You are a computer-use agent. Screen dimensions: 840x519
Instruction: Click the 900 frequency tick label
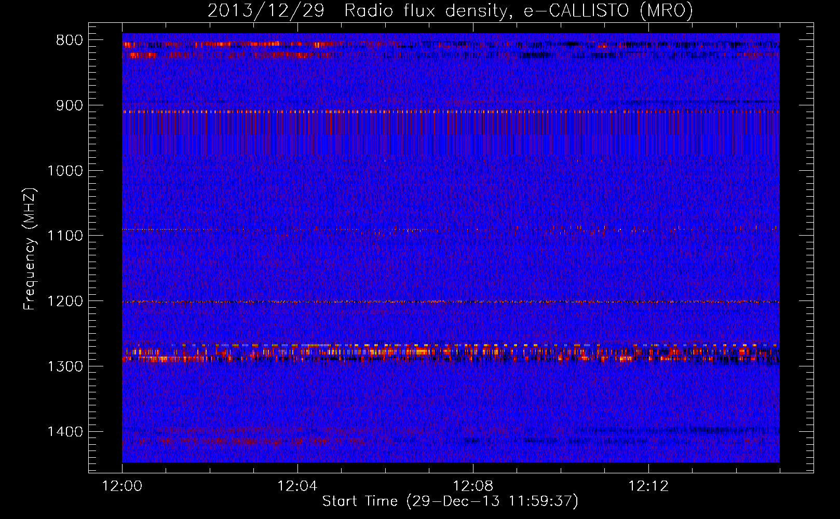[69, 105]
